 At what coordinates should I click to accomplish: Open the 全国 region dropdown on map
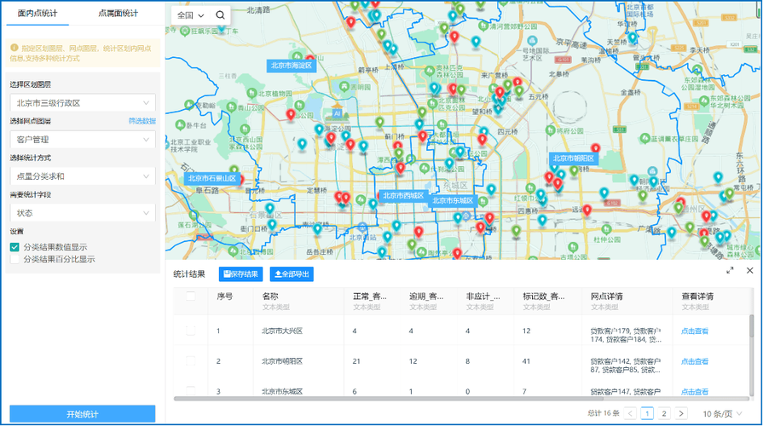point(190,15)
